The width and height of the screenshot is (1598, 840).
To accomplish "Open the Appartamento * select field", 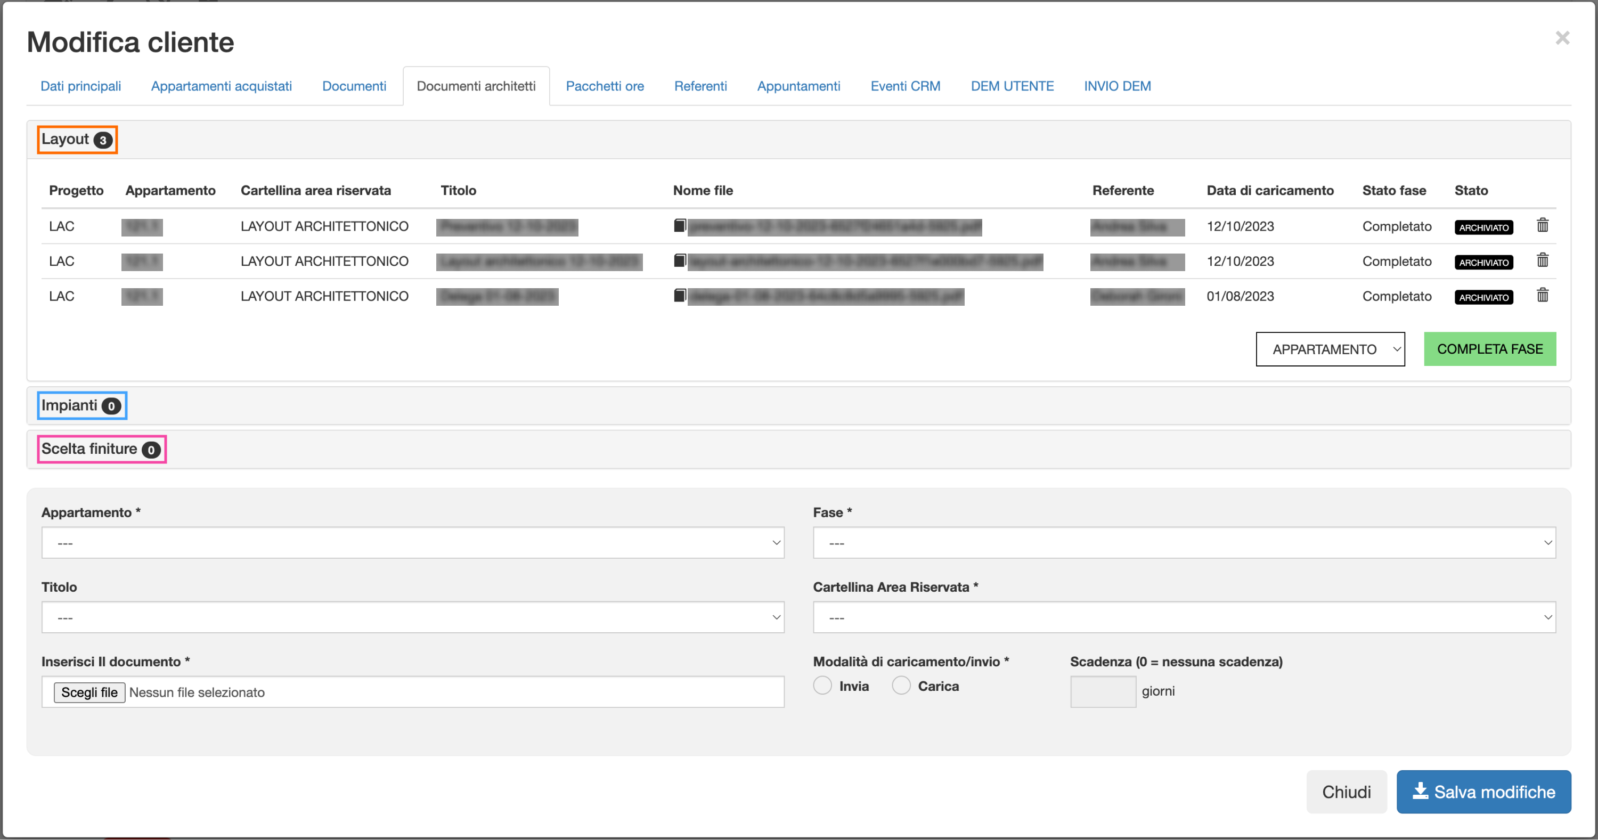I will point(412,543).
